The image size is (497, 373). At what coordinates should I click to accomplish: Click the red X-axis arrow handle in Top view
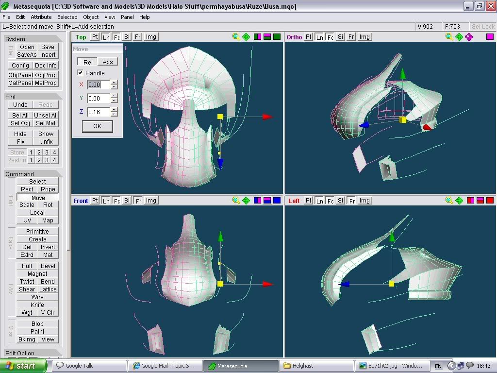(268, 117)
